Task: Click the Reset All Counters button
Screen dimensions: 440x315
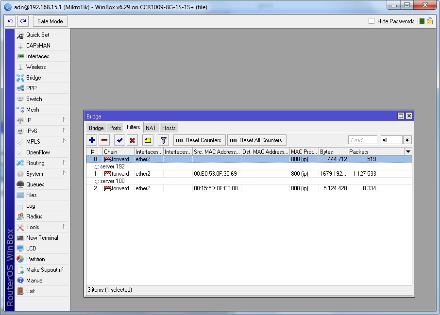Action: pyautogui.click(x=256, y=140)
